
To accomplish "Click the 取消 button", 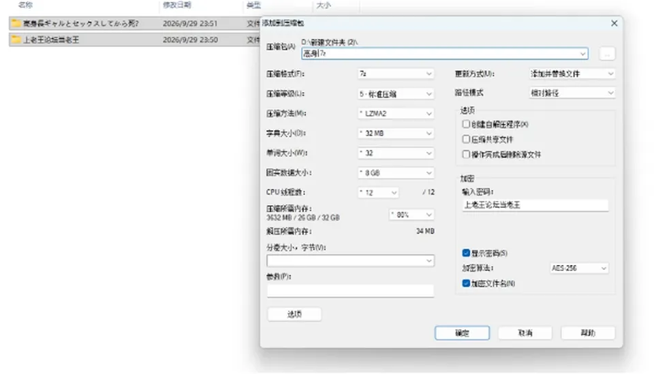I will click(x=525, y=332).
